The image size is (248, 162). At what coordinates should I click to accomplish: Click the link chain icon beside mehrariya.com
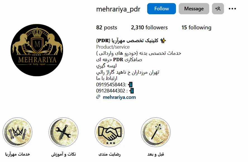pyautogui.click(x=98, y=97)
